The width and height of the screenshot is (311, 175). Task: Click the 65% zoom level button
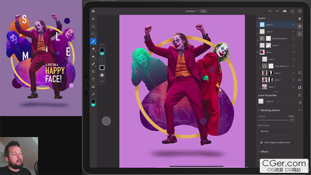pyautogui.click(x=203, y=11)
